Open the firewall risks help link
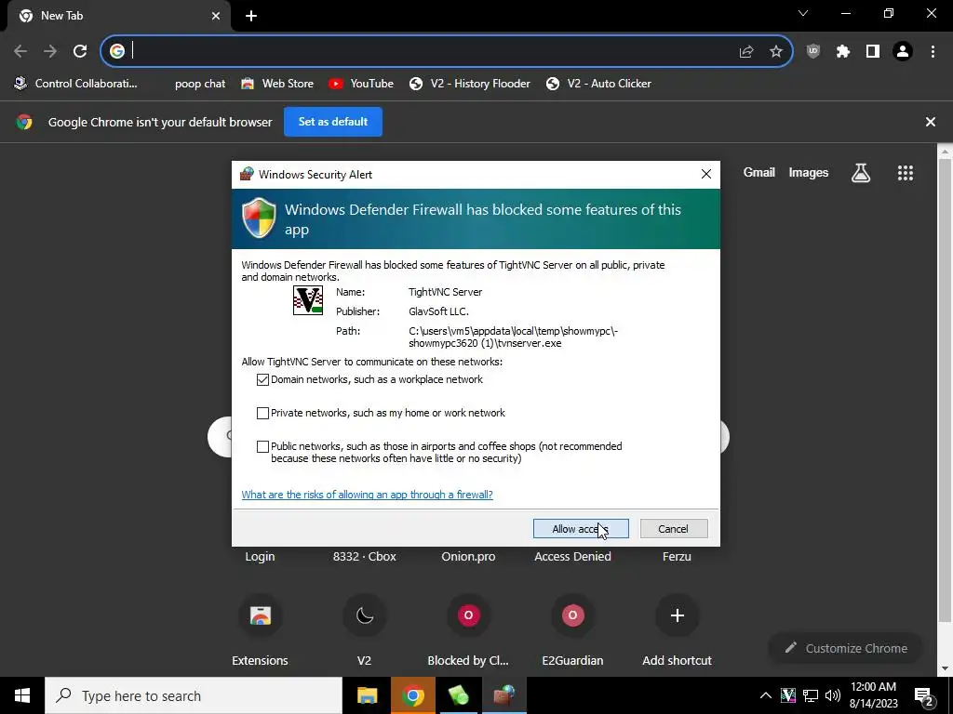Viewport: 953px width, 714px height. [367, 495]
